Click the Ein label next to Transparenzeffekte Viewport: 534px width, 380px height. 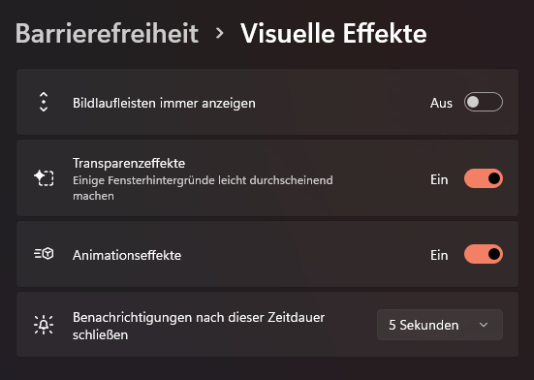(x=439, y=179)
